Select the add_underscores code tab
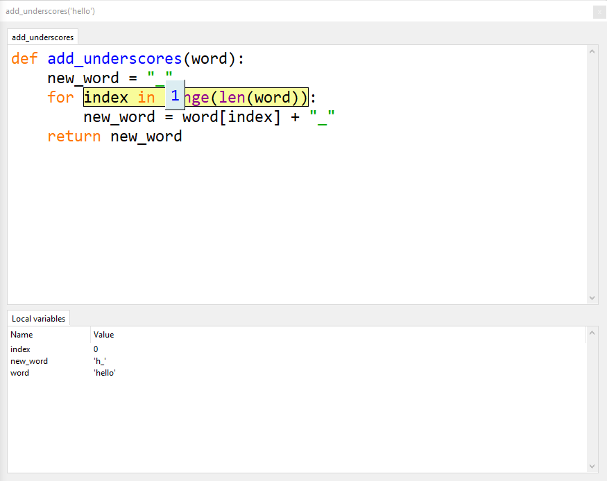Image resolution: width=607 pixels, height=481 pixels. [42, 37]
